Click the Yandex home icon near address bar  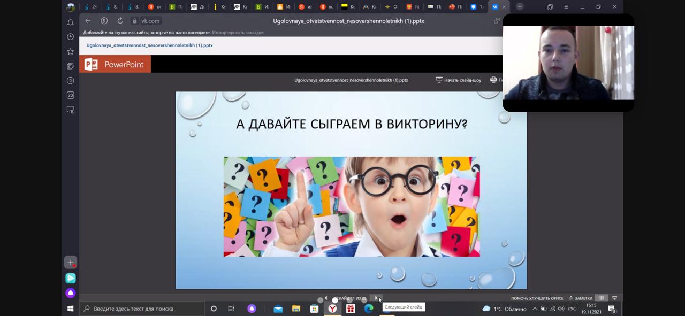(x=104, y=21)
